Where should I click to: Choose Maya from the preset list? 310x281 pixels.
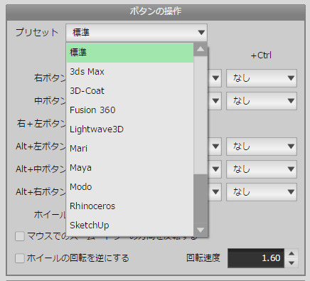click(x=130, y=168)
